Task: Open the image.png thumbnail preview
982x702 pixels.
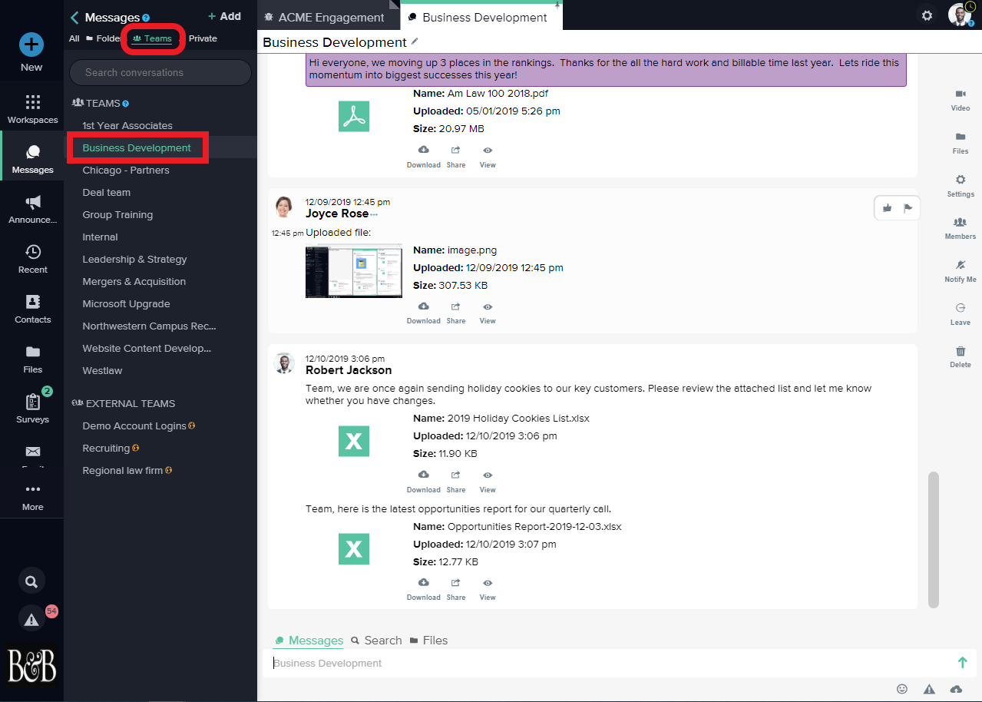Action: (x=354, y=270)
